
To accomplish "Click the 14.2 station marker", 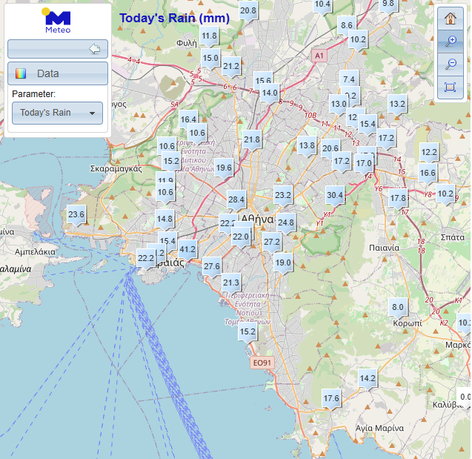I will (368, 378).
